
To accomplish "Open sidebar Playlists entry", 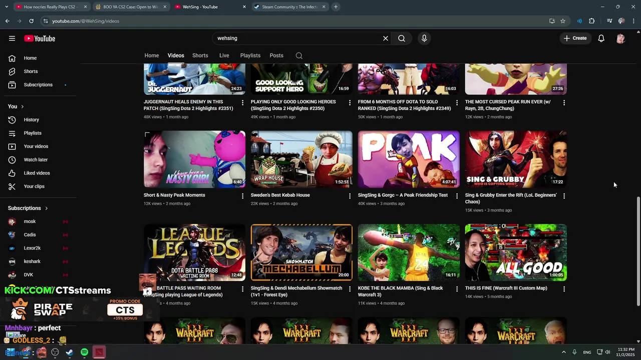I will pyautogui.click(x=33, y=133).
